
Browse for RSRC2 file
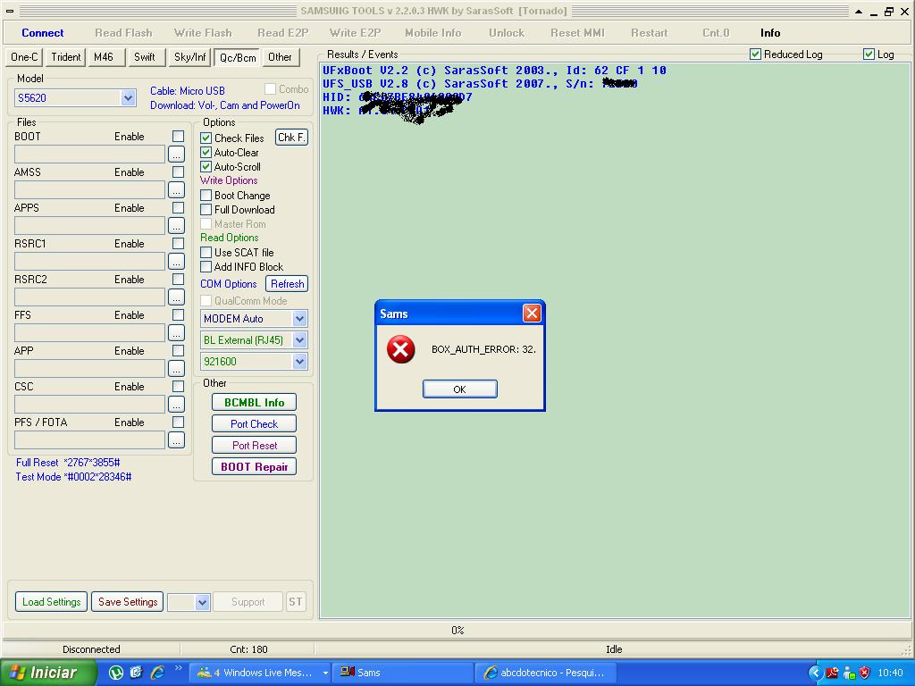coord(176,297)
